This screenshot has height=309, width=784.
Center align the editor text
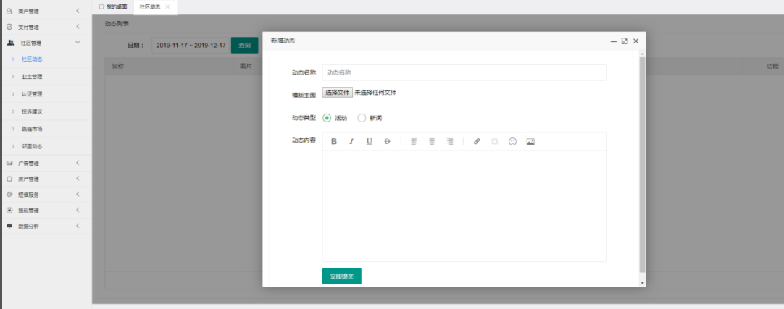[x=432, y=142]
